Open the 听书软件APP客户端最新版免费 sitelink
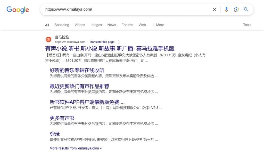The height and width of the screenshot is (154, 264). tap(87, 102)
